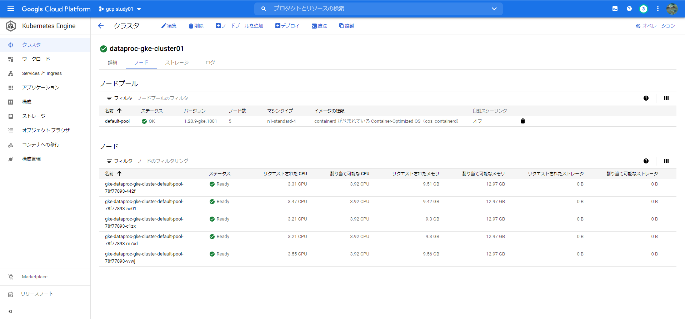Open オブジェクト ブラウザ in sidebar
Image resolution: width=685 pixels, height=319 pixels.
tap(45, 131)
